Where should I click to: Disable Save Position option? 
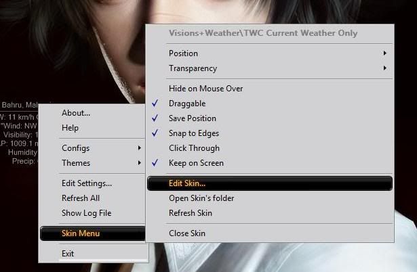click(x=192, y=118)
